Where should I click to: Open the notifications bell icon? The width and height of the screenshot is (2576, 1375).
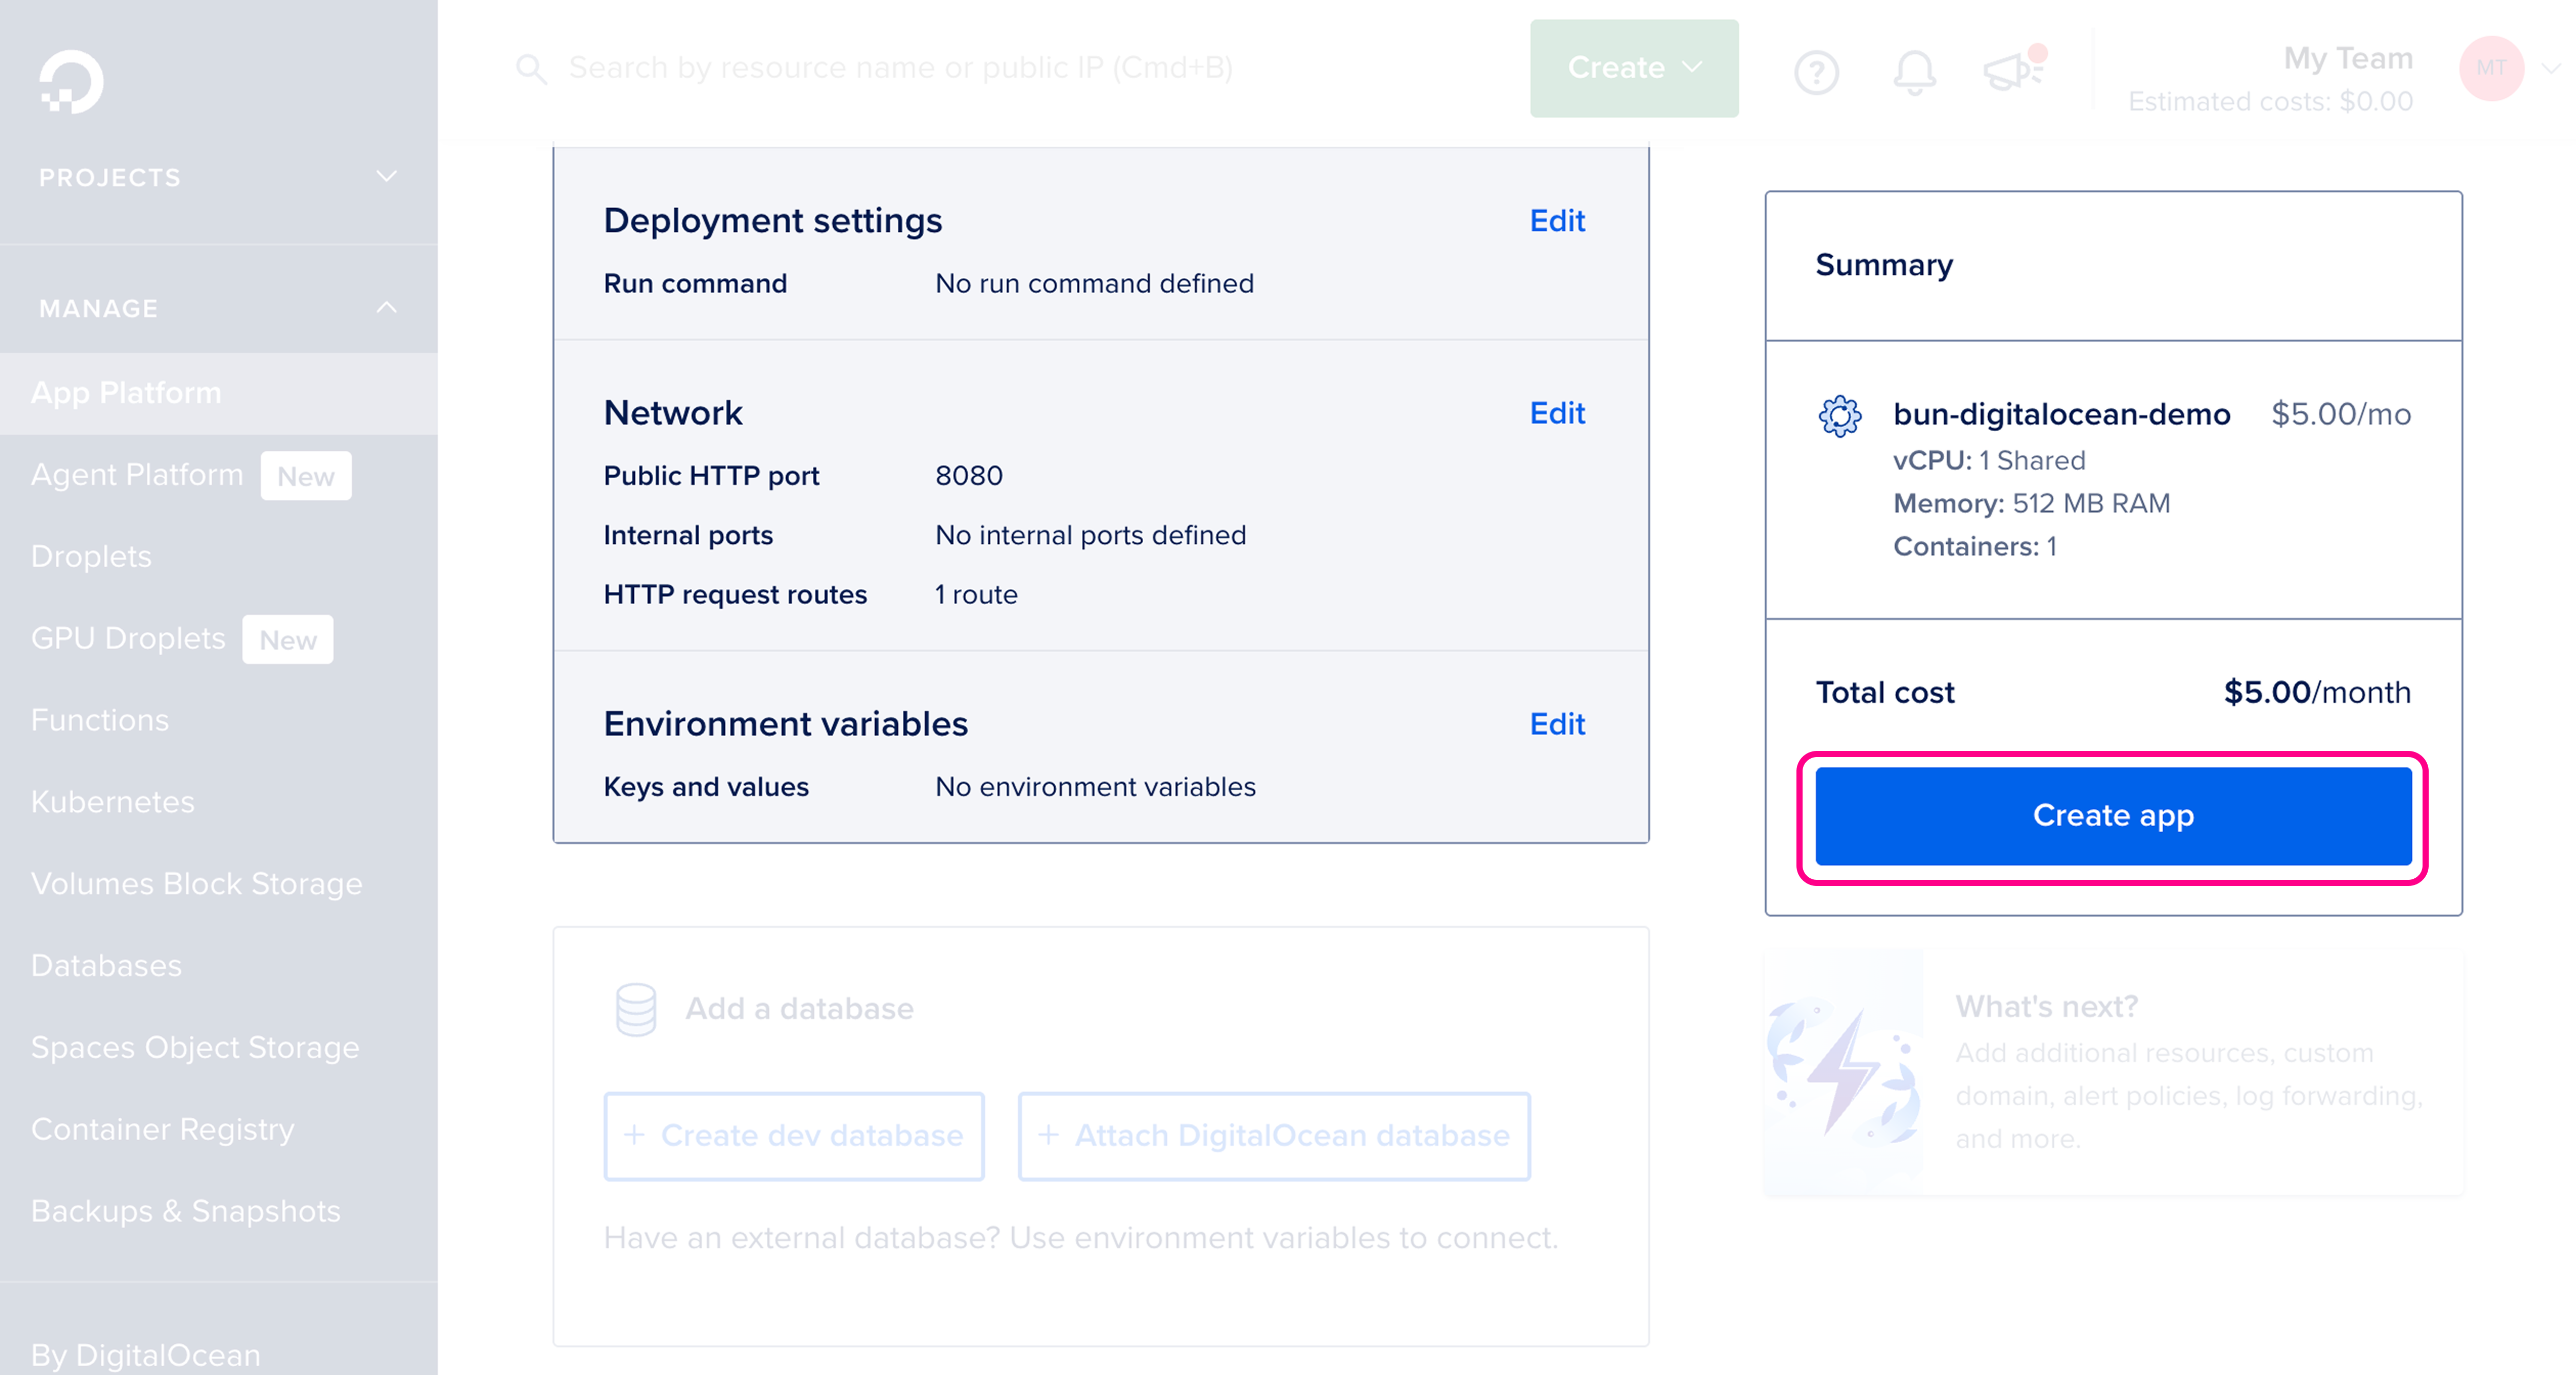pos(1915,71)
